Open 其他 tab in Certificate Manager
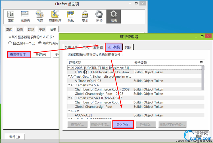 pyautogui.click(x=128, y=47)
